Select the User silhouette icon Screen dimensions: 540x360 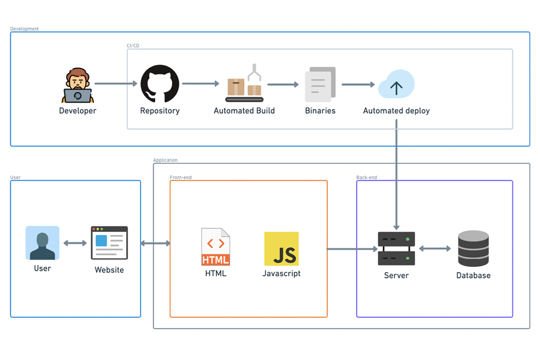point(42,243)
